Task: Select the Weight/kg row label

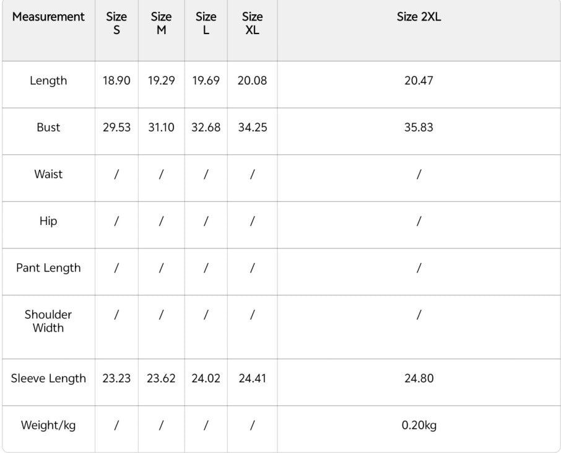Action: click(x=48, y=426)
